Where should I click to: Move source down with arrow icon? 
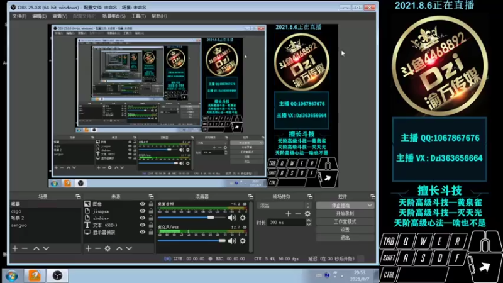click(x=129, y=248)
